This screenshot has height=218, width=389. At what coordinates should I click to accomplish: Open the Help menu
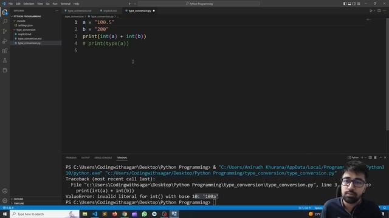click(x=76, y=4)
